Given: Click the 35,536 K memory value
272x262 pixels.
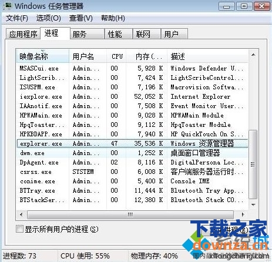Looking at the screenshot, I should 149,143.
